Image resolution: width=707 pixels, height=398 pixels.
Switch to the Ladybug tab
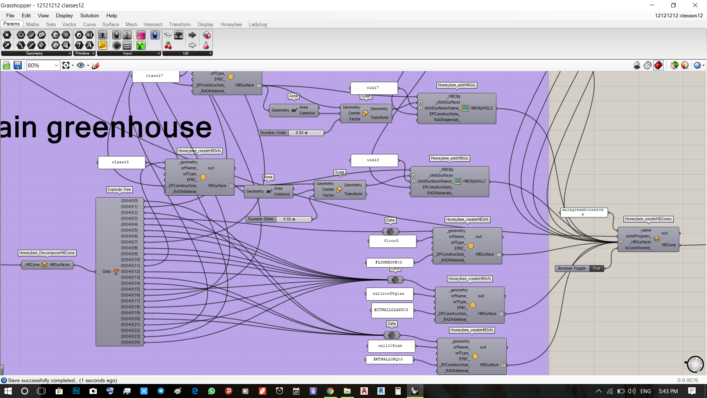pos(258,24)
